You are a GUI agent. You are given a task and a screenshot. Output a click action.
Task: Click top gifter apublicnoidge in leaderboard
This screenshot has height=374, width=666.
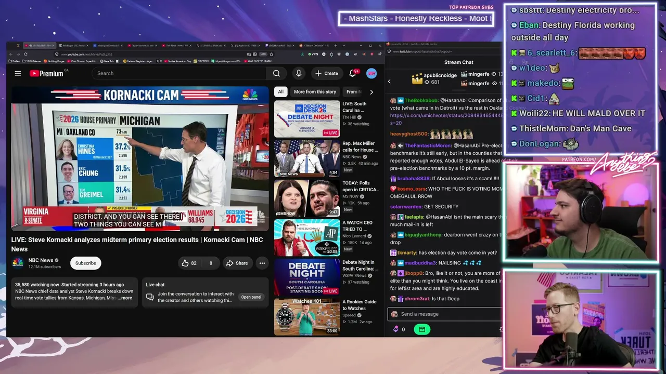(x=440, y=75)
